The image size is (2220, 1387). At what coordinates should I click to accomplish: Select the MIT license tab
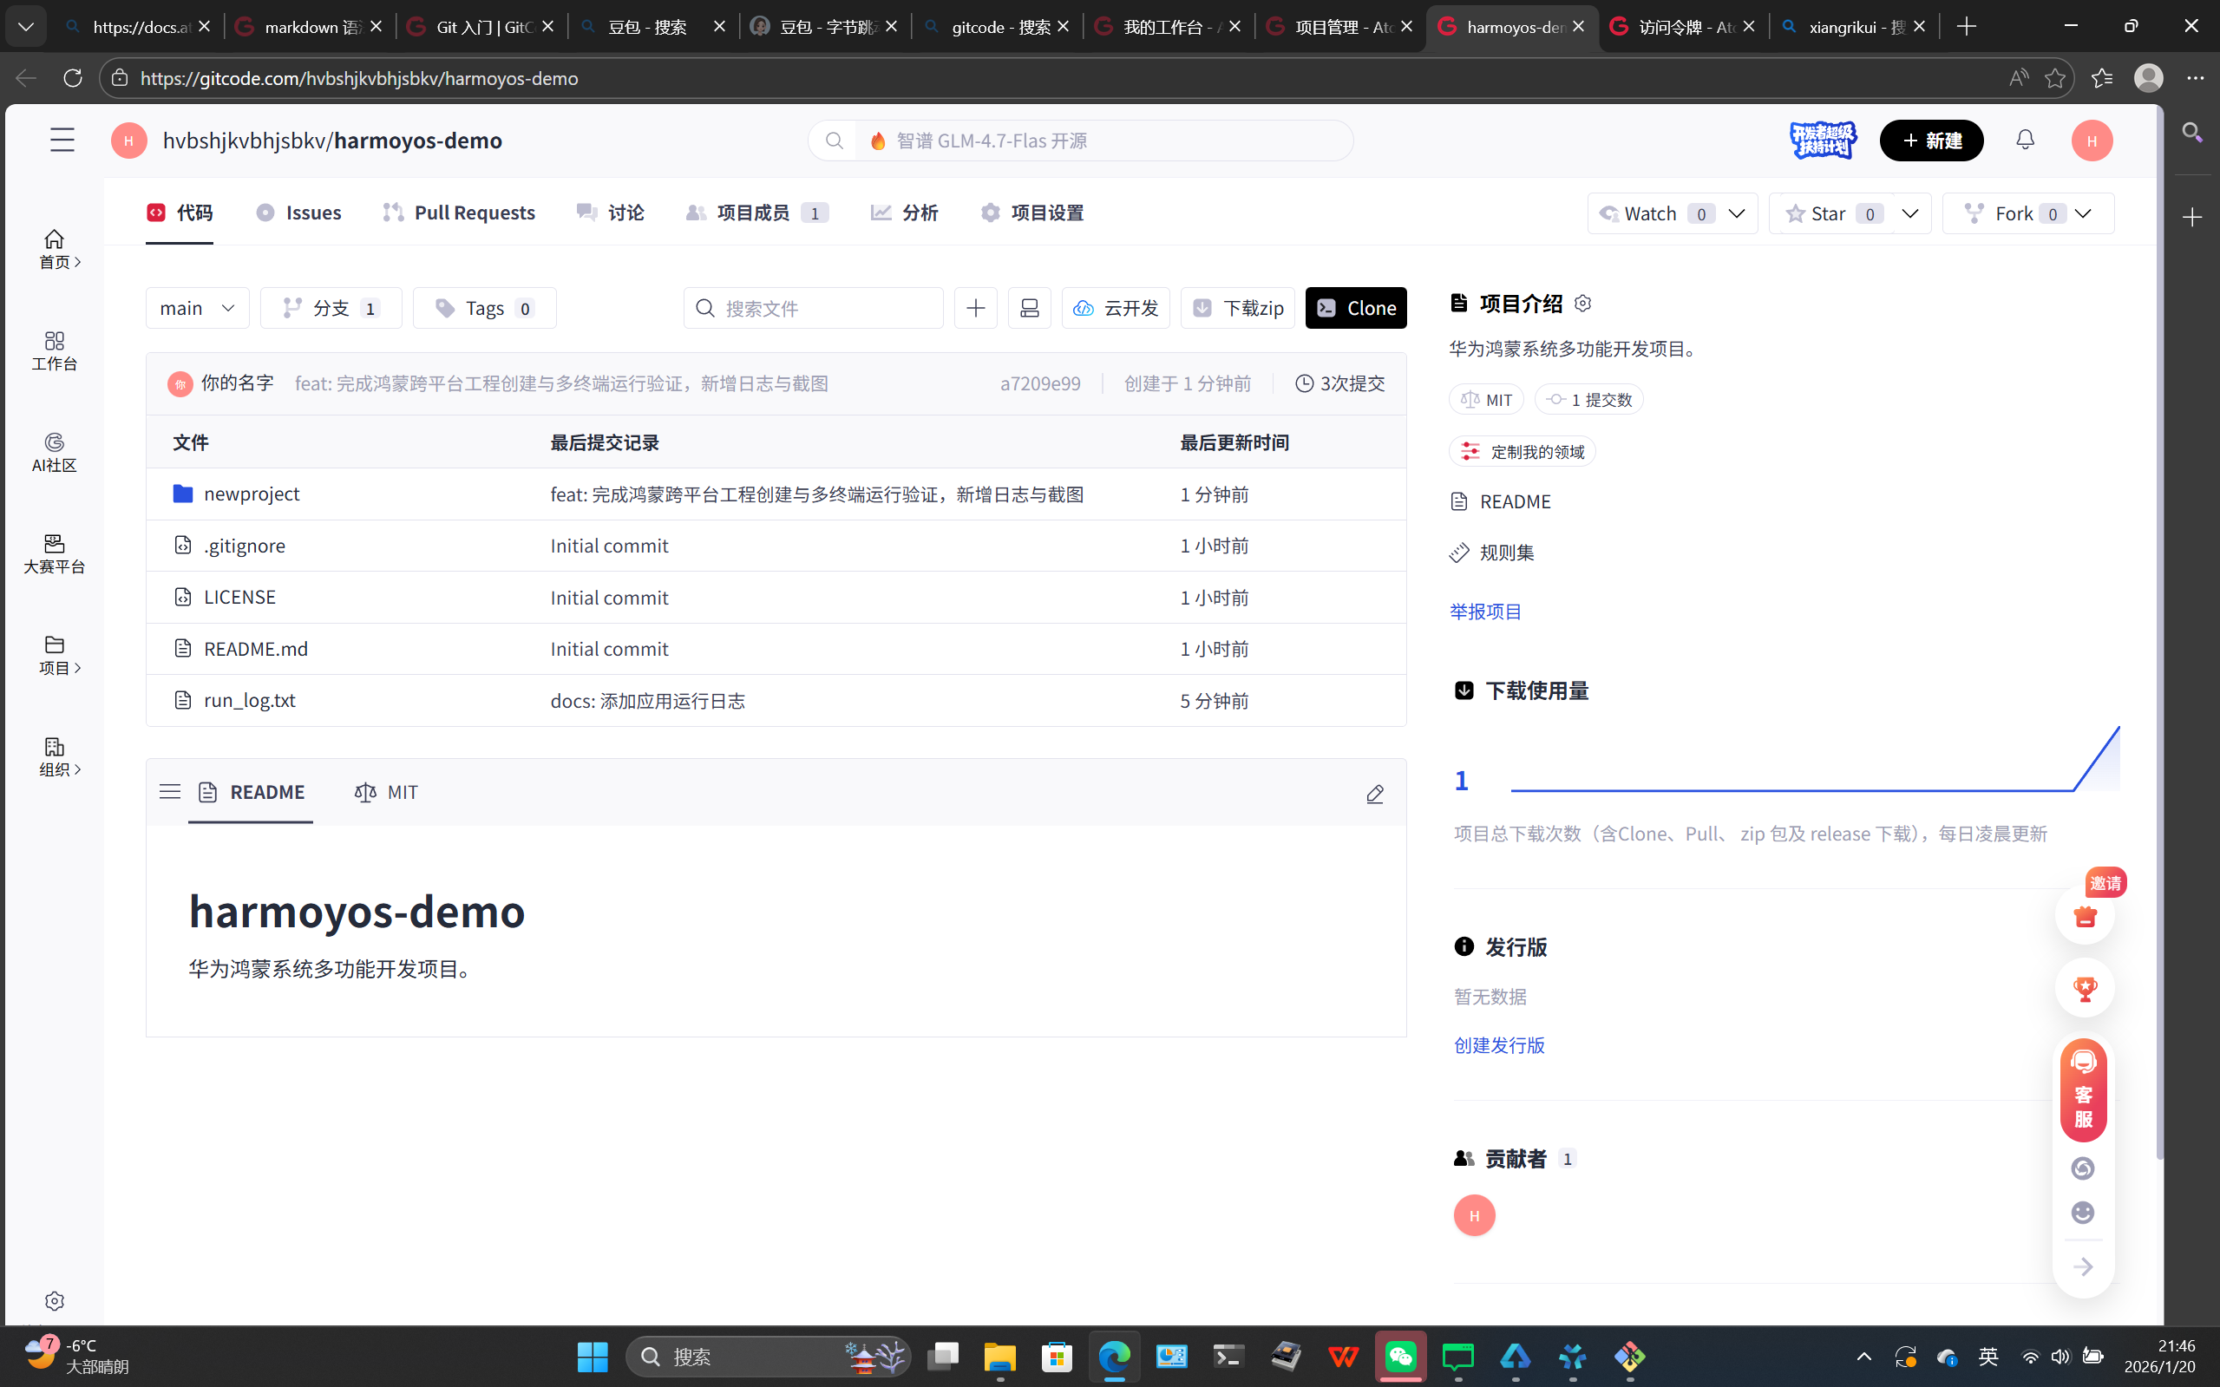pos(386,792)
